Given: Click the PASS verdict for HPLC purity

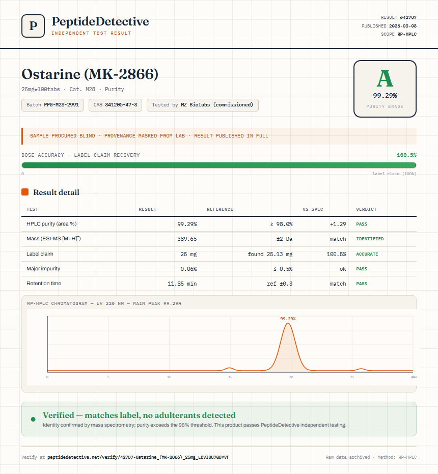Looking at the screenshot, I should click(362, 224).
